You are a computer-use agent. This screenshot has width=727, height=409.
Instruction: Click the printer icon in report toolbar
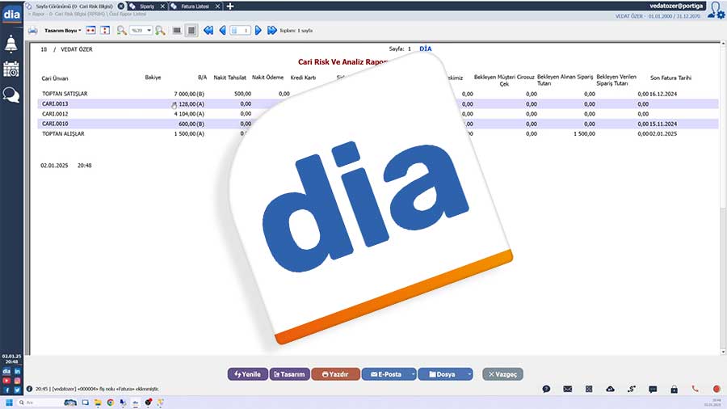(32, 31)
